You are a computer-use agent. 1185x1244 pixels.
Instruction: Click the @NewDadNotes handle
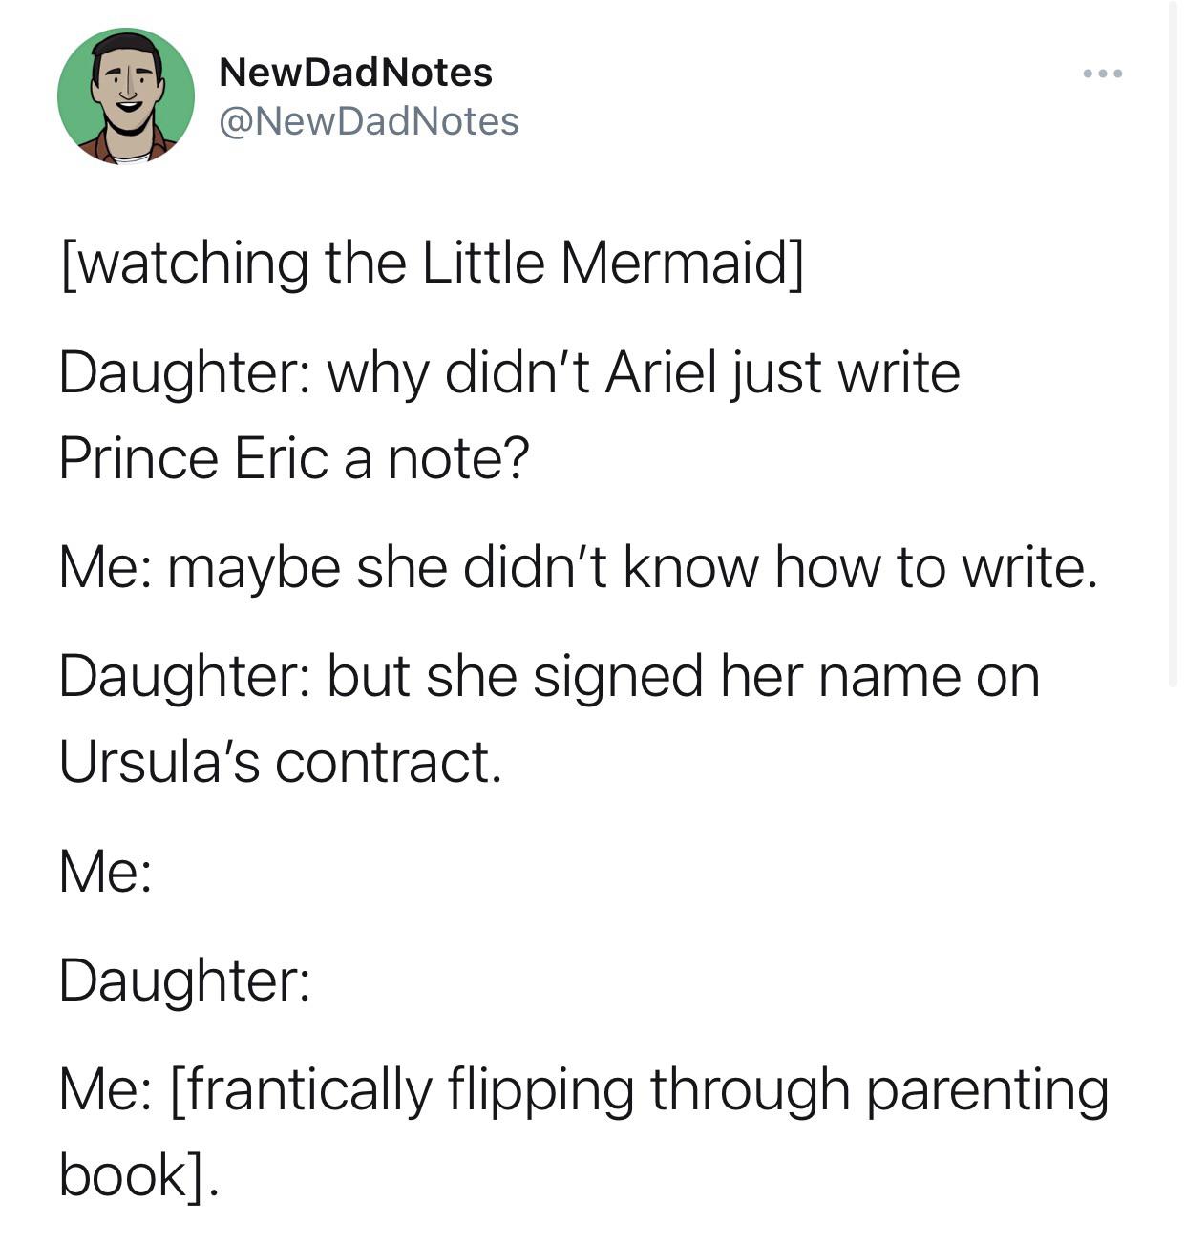[x=369, y=121]
